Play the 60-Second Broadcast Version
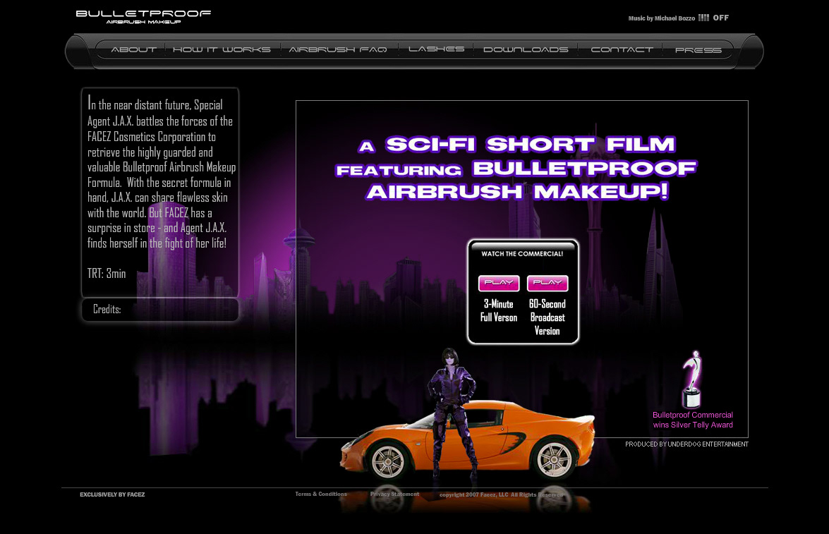This screenshot has width=829, height=534. pyautogui.click(x=547, y=283)
